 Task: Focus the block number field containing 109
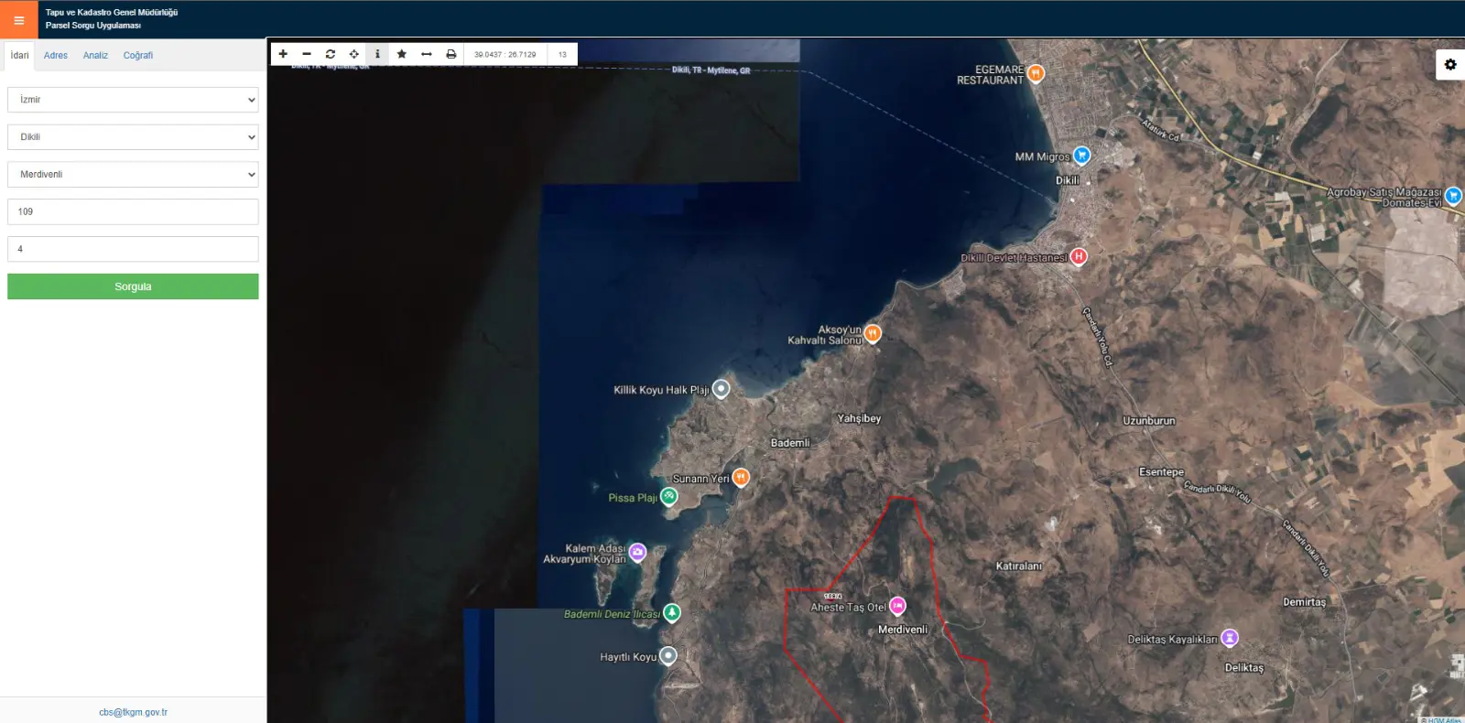[133, 212]
